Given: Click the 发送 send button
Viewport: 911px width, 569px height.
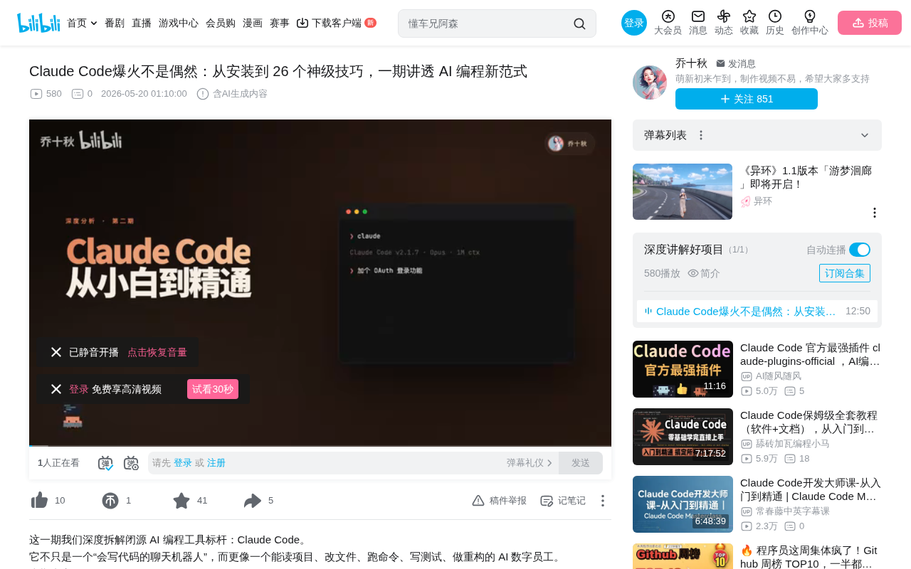Looking at the screenshot, I should pyautogui.click(x=581, y=463).
